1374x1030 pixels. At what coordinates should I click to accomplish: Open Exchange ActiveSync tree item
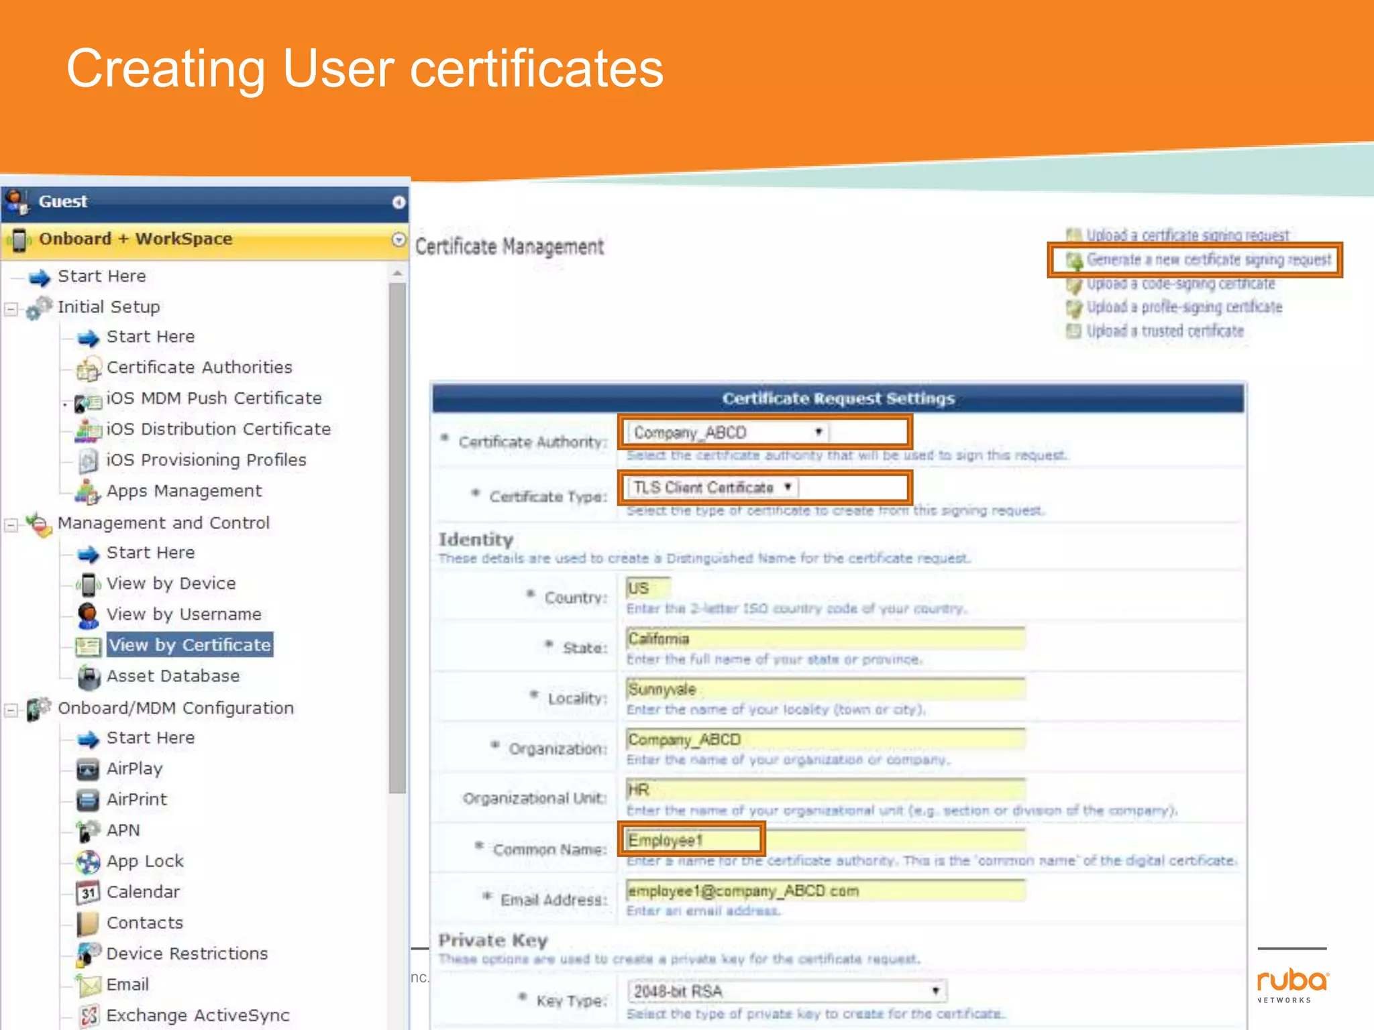pos(198,1015)
